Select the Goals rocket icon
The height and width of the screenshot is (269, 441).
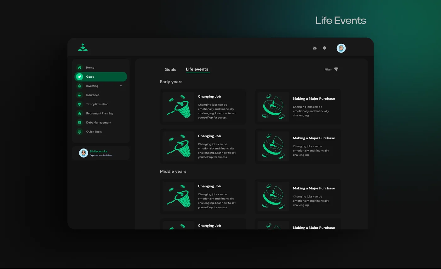[x=79, y=77]
